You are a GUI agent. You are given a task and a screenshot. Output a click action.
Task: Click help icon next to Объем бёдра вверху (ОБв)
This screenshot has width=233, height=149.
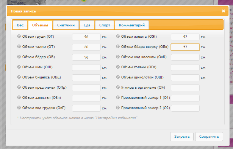pos(118,46)
